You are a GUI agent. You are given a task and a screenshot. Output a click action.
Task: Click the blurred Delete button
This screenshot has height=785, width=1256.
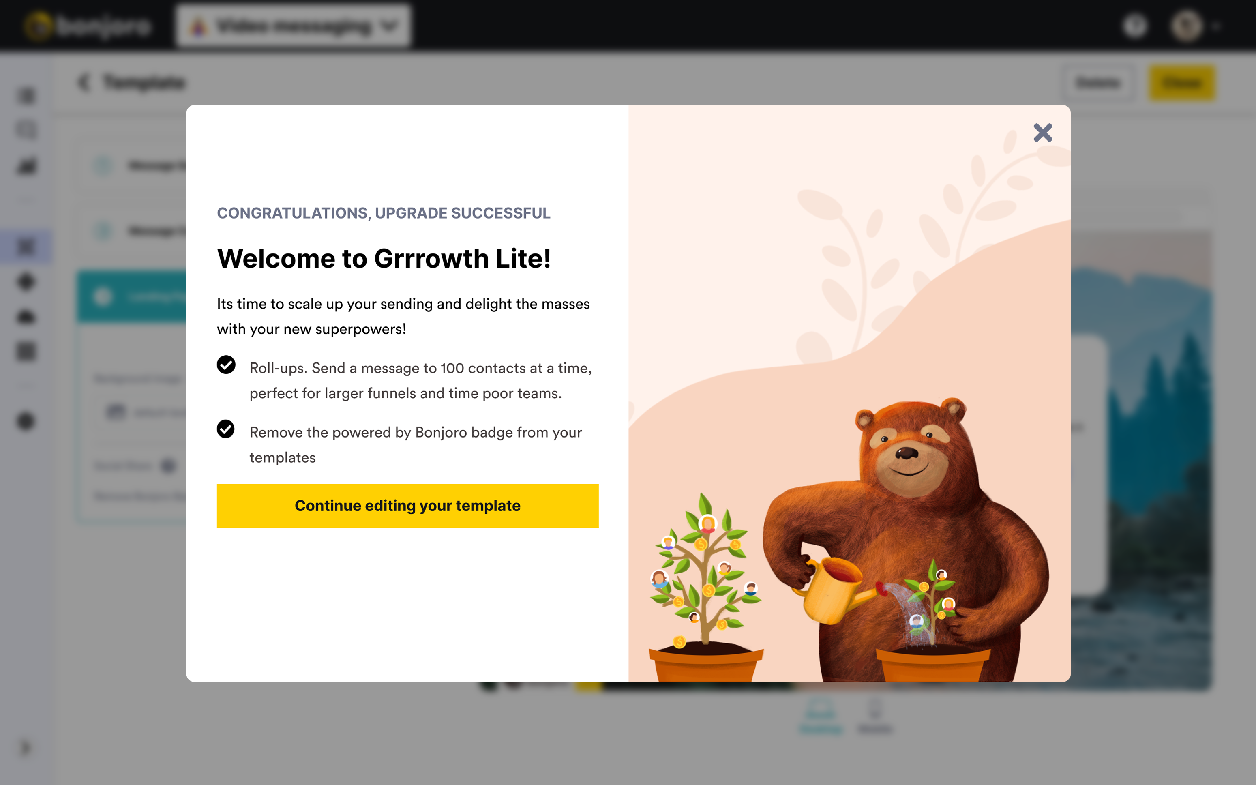point(1097,83)
